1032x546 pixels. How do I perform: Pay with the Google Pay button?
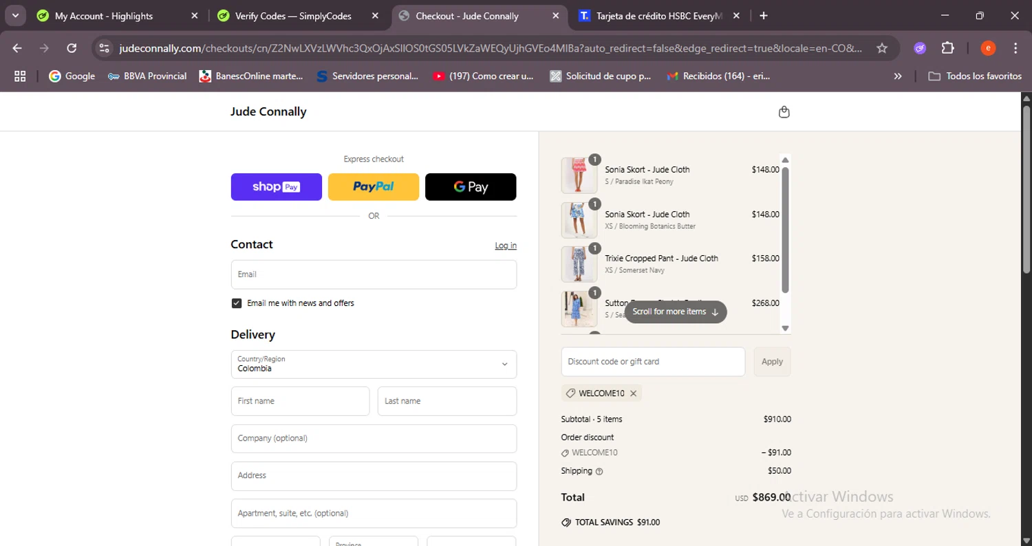[471, 187]
